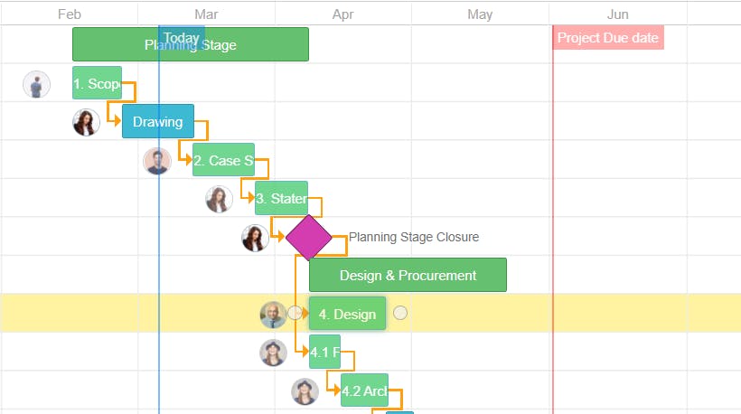Select the pink Planning Stage Closure milestone diamond

pos(308,238)
